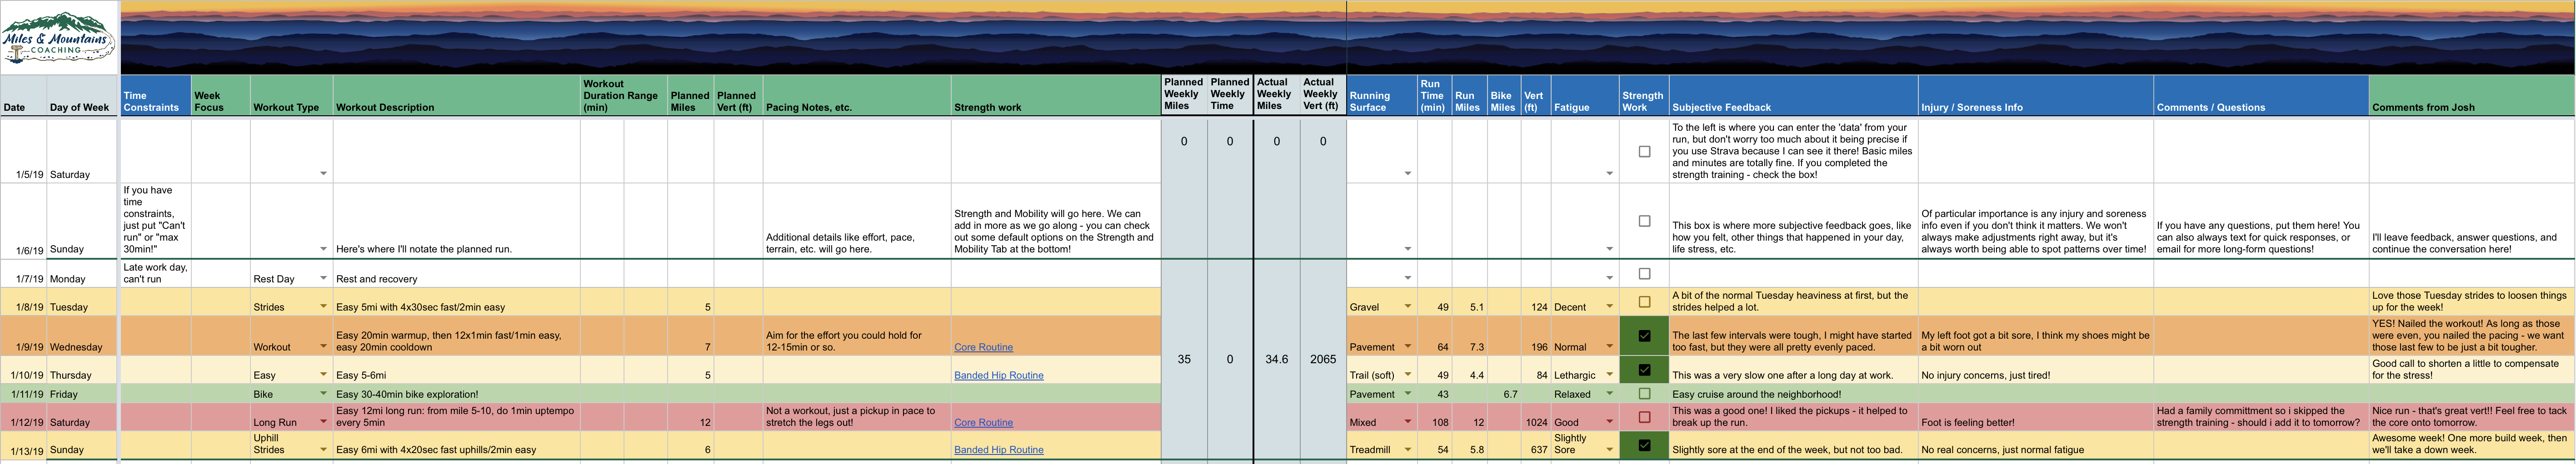The height and width of the screenshot is (464, 2576).
Task: Open the Mixed Running Surface dropdown
Action: click(x=1408, y=421)
